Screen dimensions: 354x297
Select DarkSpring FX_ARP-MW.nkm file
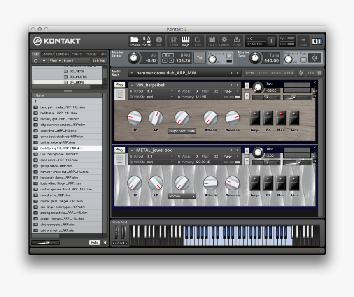[x=68, y=148]
